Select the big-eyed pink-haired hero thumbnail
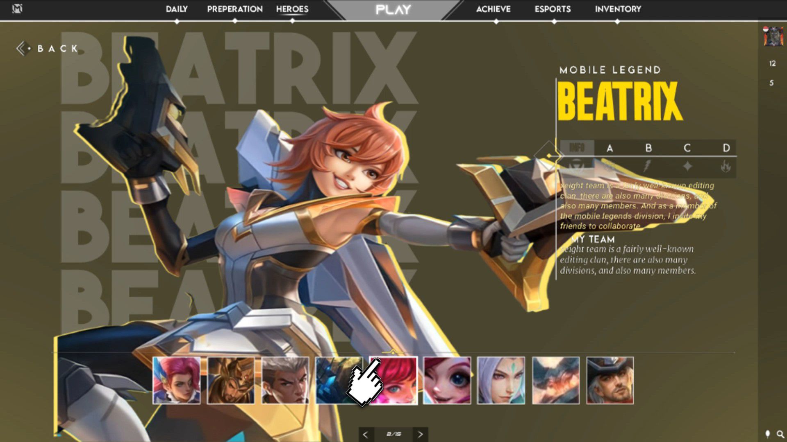Viewport: 787px width, 442px height. pos(447,381)
